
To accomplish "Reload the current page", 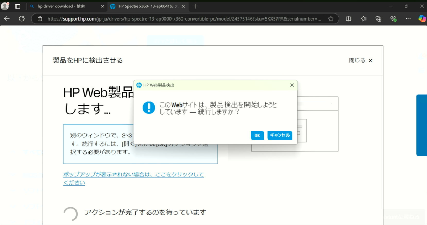I will pos(22,19).
